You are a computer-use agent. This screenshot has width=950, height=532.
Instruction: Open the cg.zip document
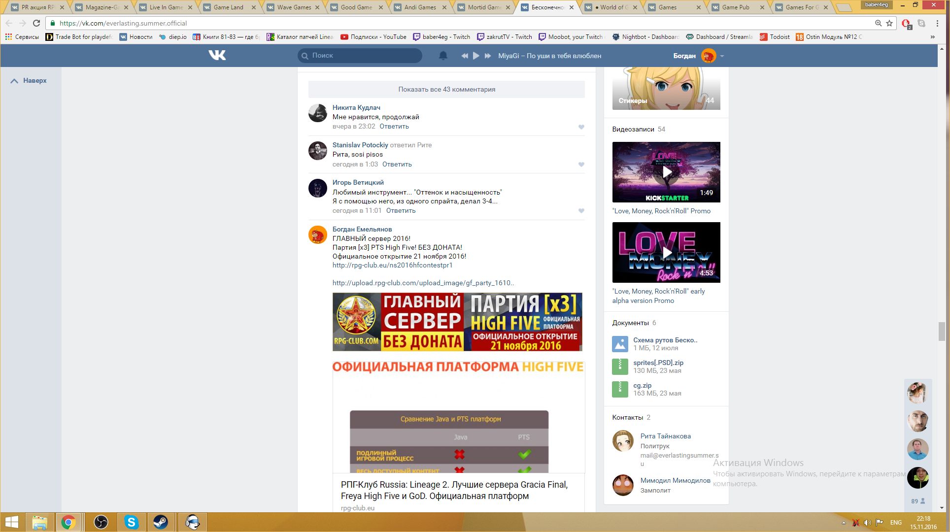pyautogui.click(x=642, y=385)
